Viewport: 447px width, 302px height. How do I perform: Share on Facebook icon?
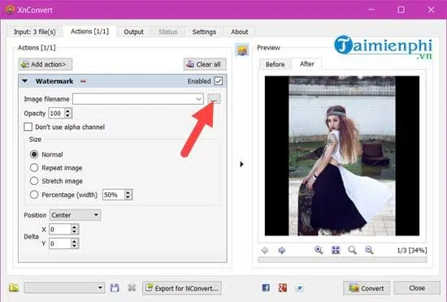click(x=266, y=287)
